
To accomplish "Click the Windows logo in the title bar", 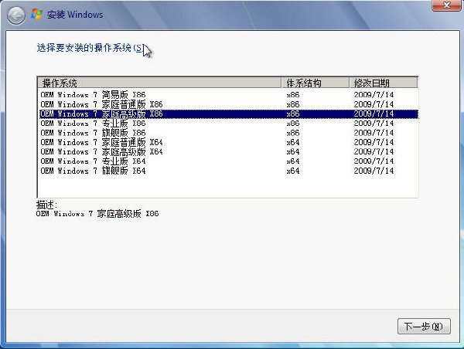I will [x=36, y=15].
